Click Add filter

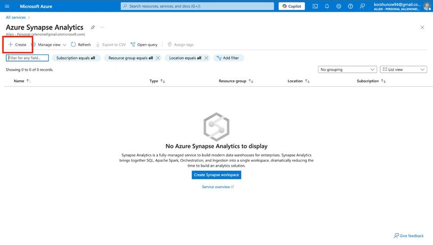[x=228, y=58]
